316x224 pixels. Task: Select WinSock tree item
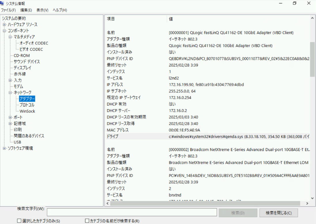[x=27, y=111]
